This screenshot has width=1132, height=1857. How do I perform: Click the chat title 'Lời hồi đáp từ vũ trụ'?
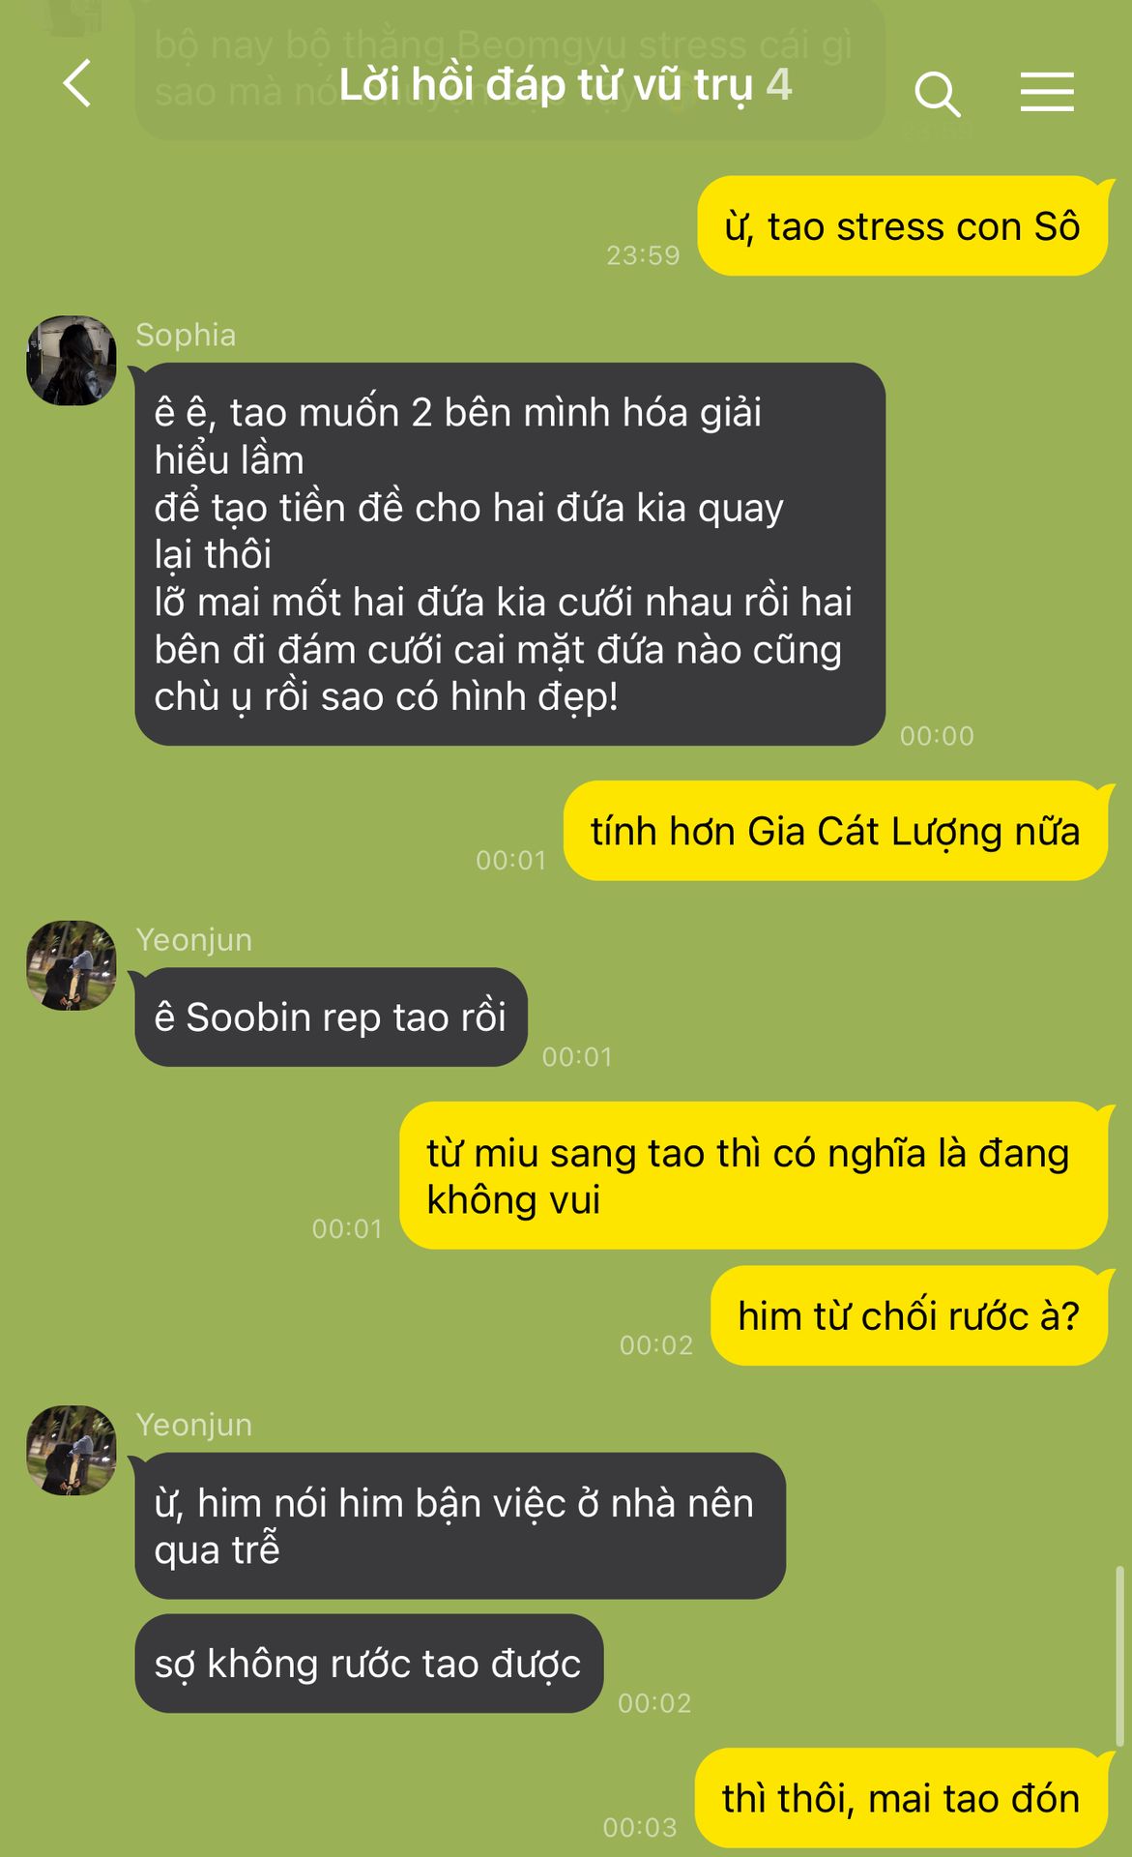(545, 85)
